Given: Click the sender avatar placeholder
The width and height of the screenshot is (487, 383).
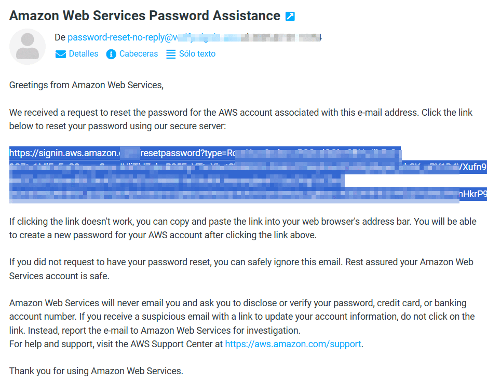Looking at the screenshot, I should click(28, 47).
